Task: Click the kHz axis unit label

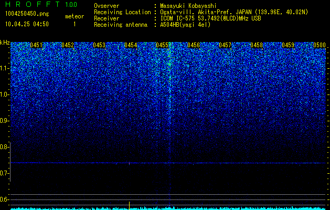Action: pyautogui.click(x=5, y=43)
